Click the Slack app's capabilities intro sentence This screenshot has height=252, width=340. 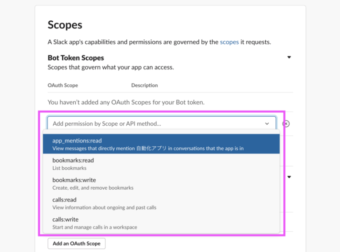133,42
